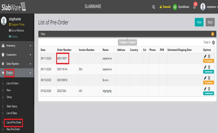Click the Customers people icon
Image resolution: width=218 pixels, height=133 pixels.
pos(3,55)
